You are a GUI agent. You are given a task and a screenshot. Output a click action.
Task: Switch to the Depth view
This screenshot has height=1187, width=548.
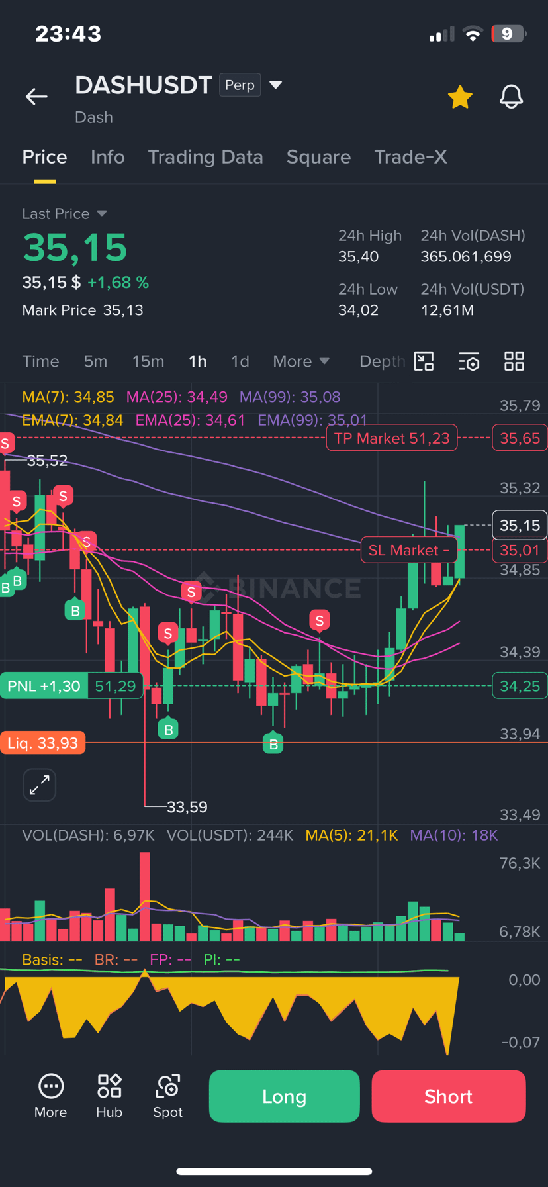[382, 361]
